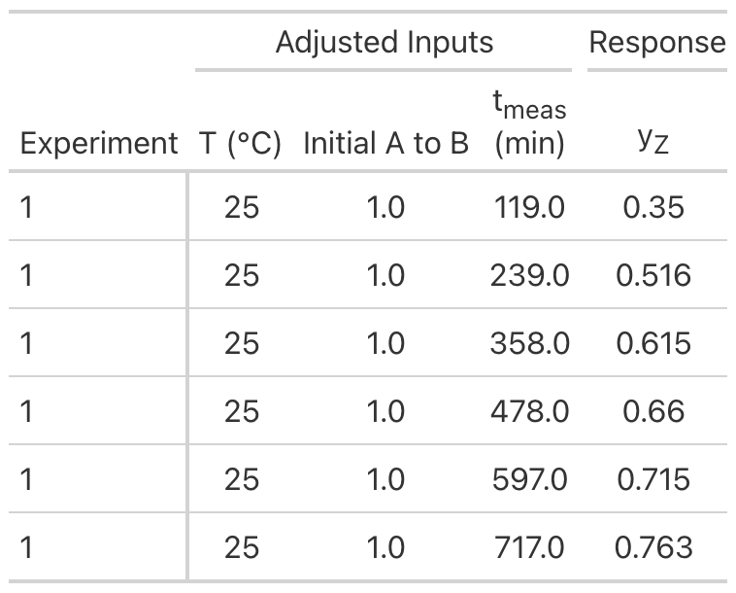
Task: Select the T (°C) column header
Action: [x=240, y=143]
